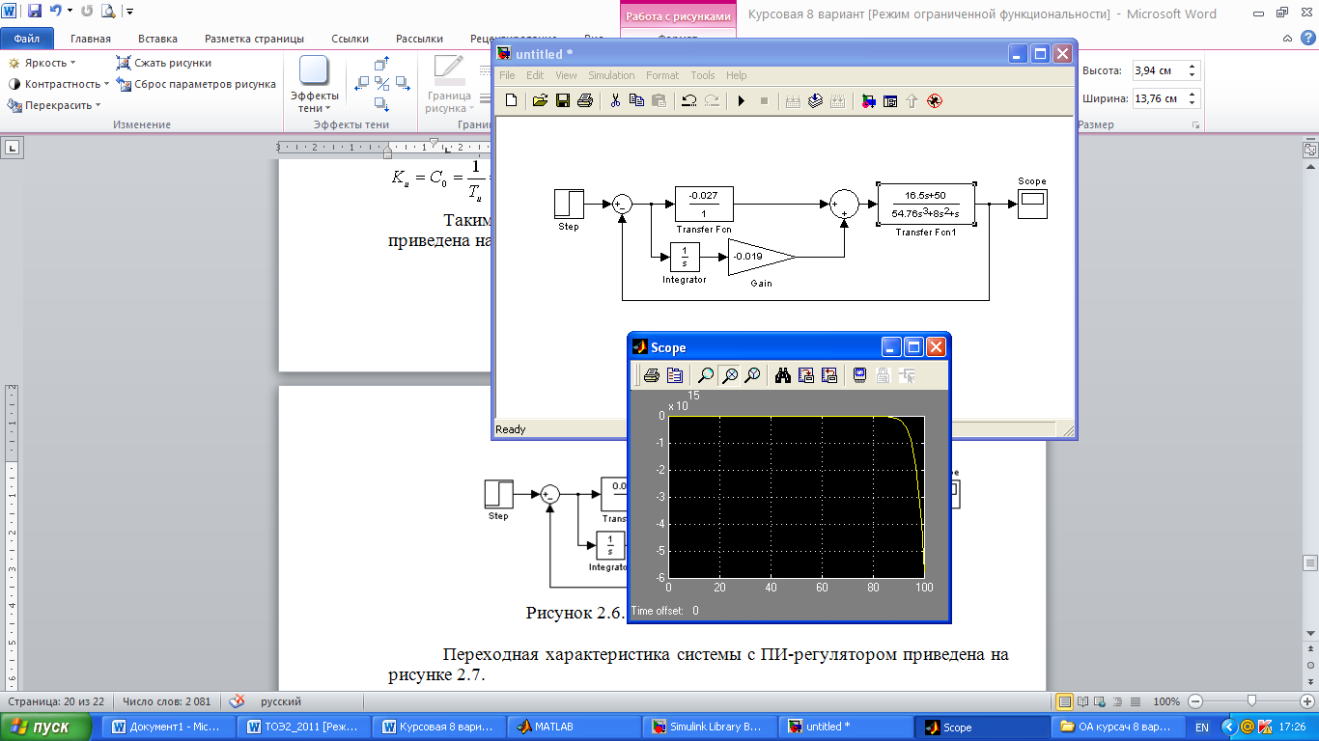This screenshot has width=1319, height=741.
Task: Start simulation with the play icon
Action: (x=742, y=100)
